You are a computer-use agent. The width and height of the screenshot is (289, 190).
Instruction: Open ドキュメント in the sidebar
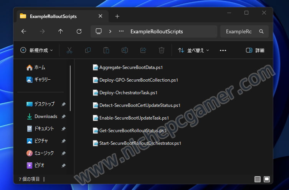tap(40, 129)
